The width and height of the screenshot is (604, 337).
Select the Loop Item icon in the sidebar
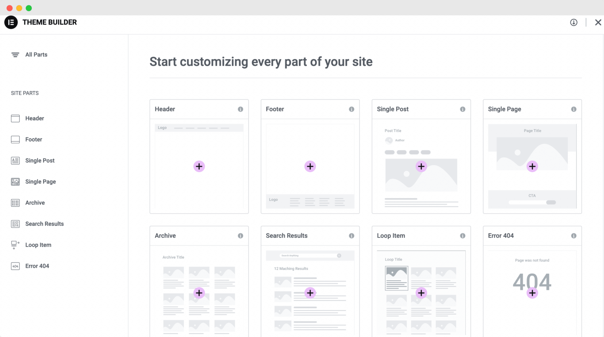pyautogui.click(x=15, y=245)
